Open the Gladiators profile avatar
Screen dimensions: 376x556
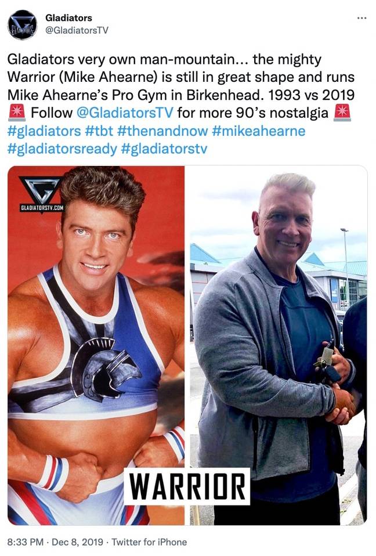[x=22, y=25]
